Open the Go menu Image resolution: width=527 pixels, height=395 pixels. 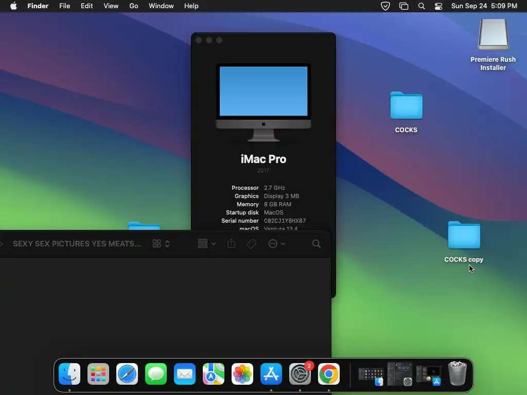(x=134, y=6)
